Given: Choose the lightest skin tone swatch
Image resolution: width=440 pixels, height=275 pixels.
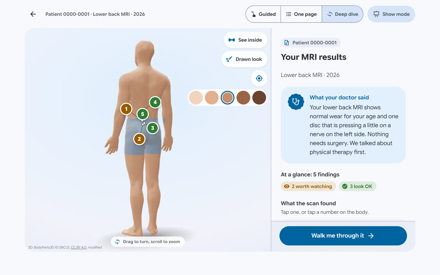Looking at the screenshot, I should point(196,98).
